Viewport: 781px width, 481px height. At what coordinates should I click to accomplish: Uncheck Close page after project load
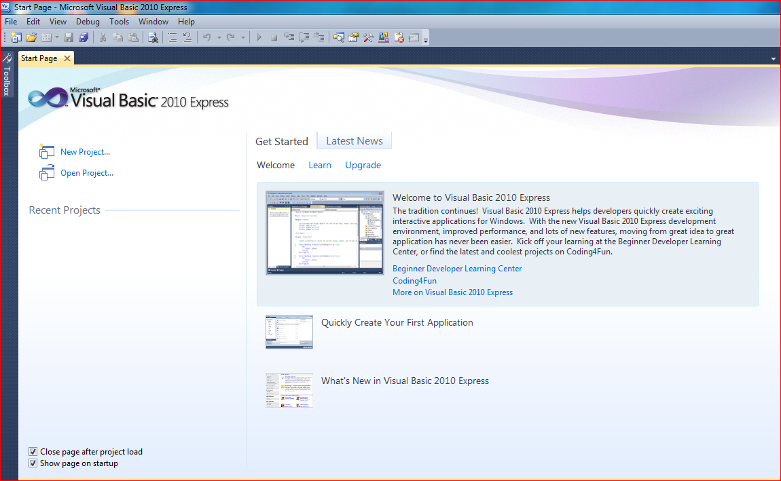click(33, 452)
